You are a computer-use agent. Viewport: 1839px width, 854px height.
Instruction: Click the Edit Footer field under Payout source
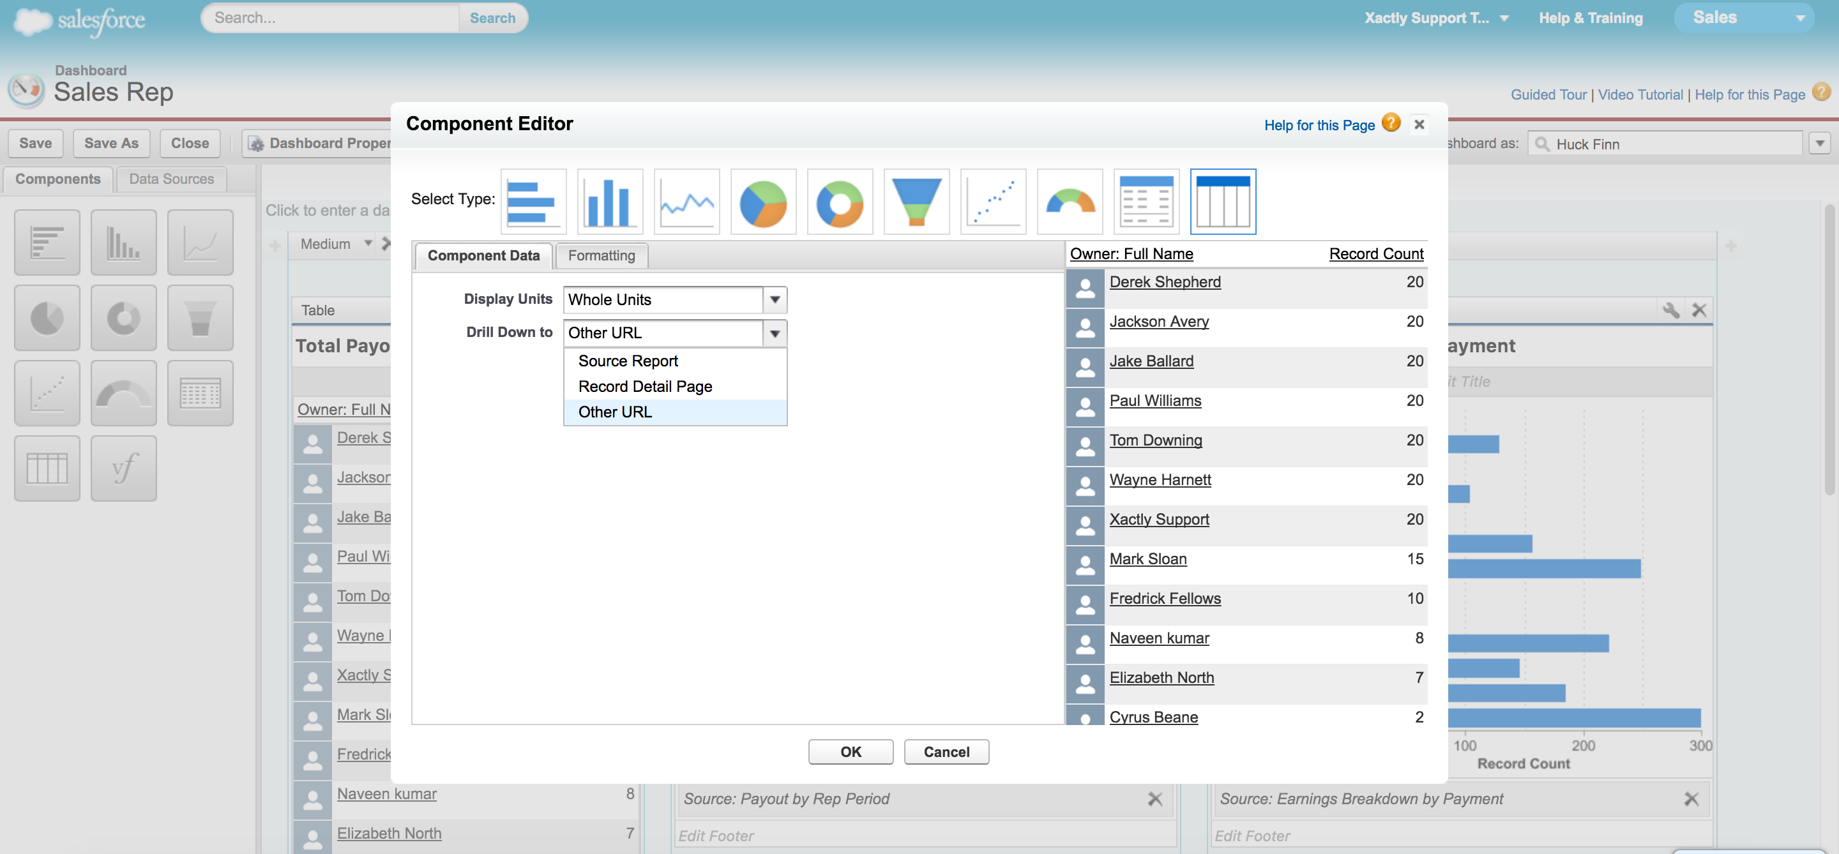point(925,835)
